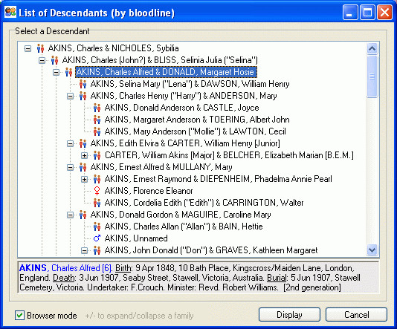Click the Display button

(x=289, y=315)
